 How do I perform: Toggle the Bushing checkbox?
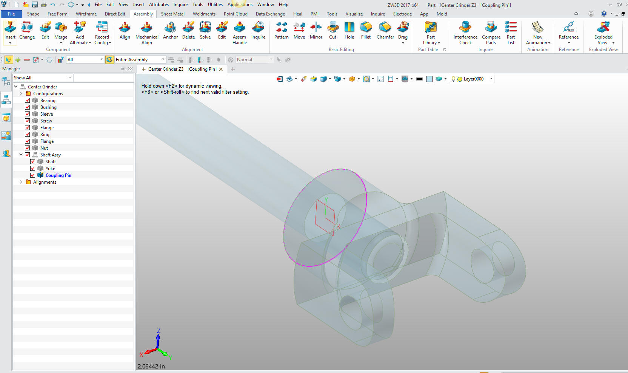28,107
